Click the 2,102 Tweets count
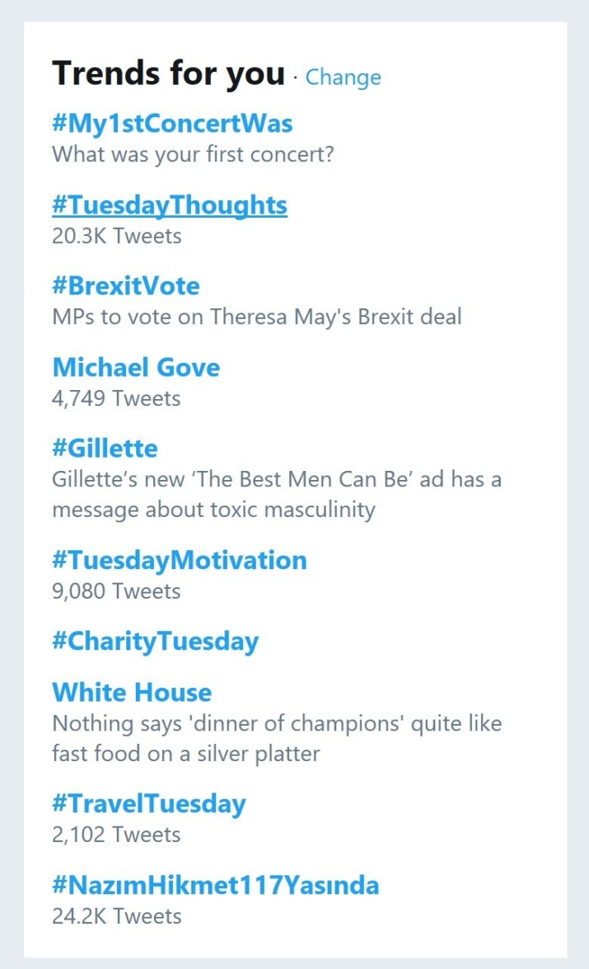 click(x=116, y=835)
